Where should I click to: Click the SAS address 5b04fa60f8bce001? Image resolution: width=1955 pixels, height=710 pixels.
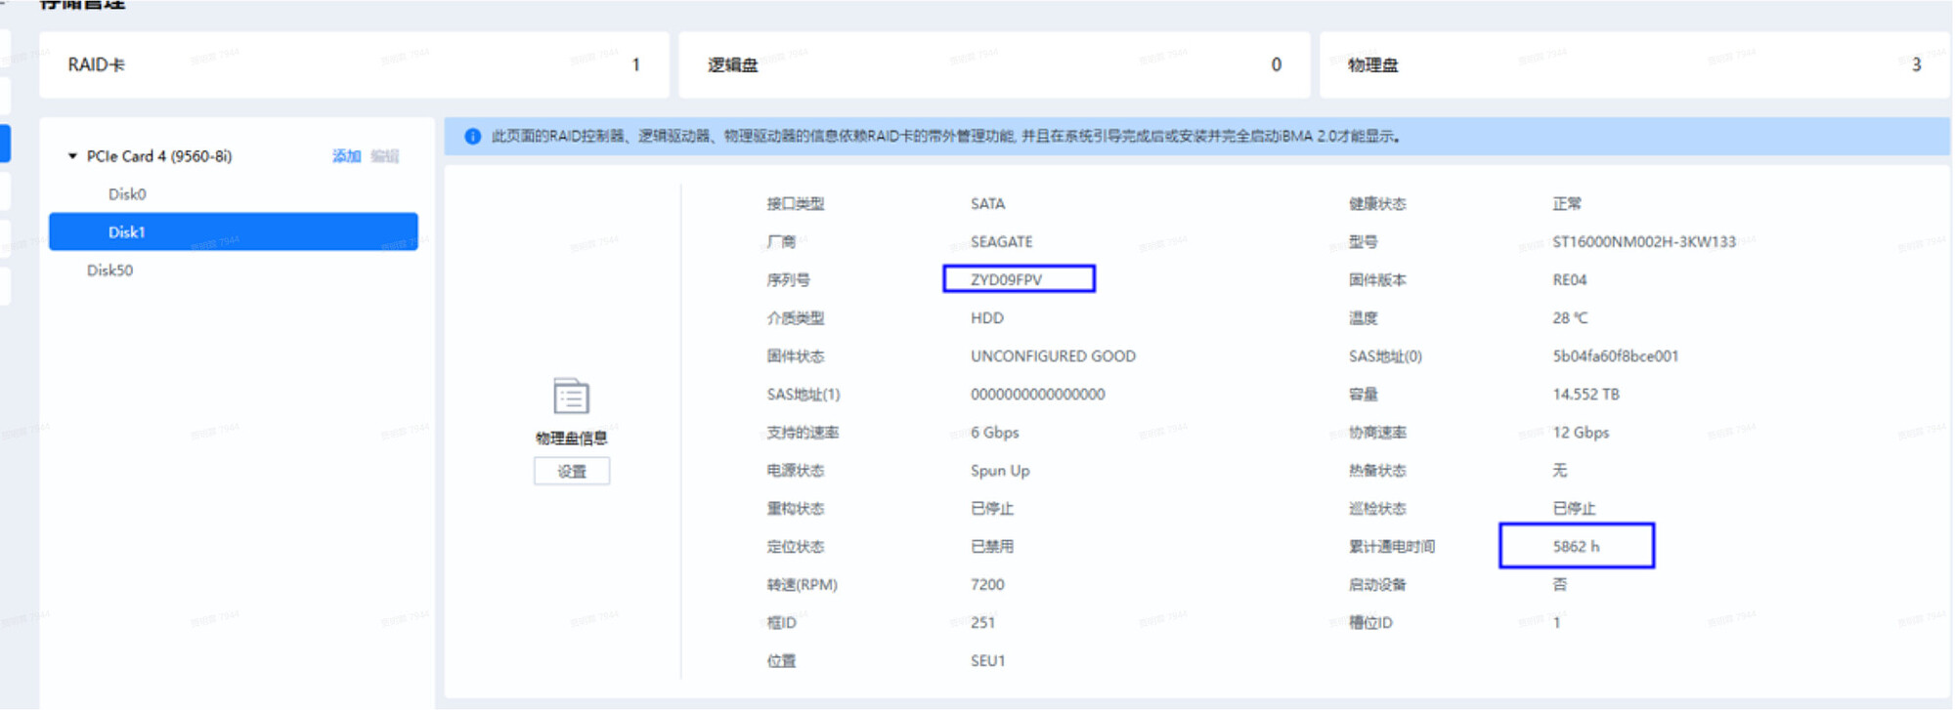[1615, 356]
